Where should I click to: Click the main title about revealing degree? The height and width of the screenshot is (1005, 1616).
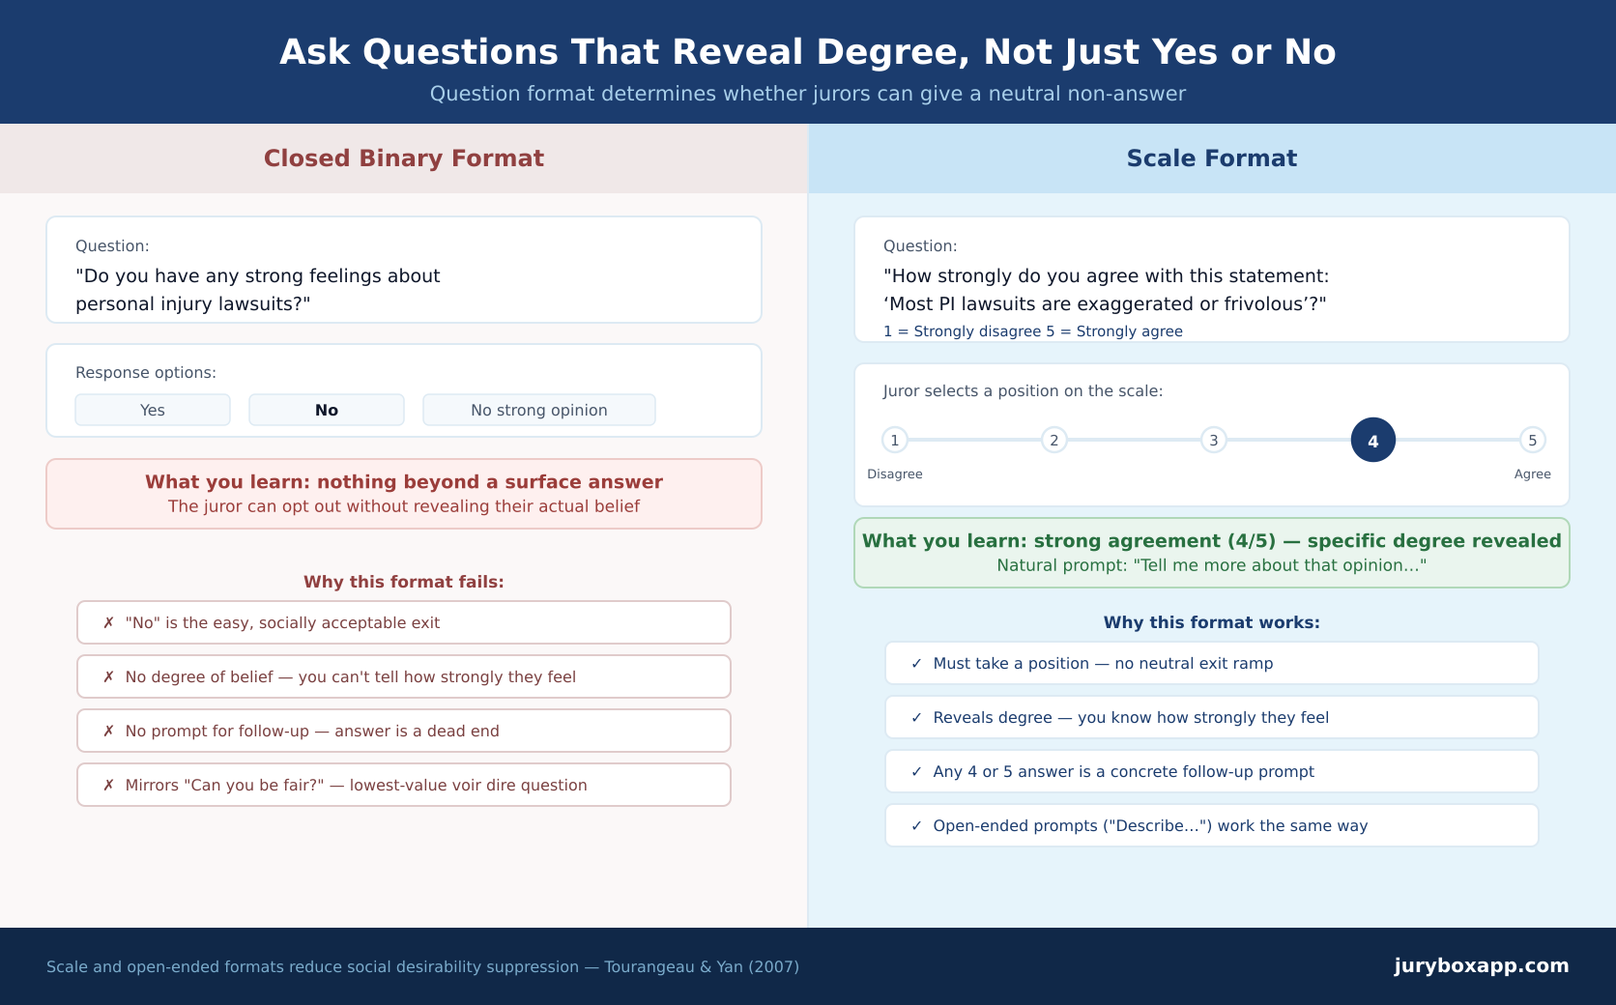(808, 52)
